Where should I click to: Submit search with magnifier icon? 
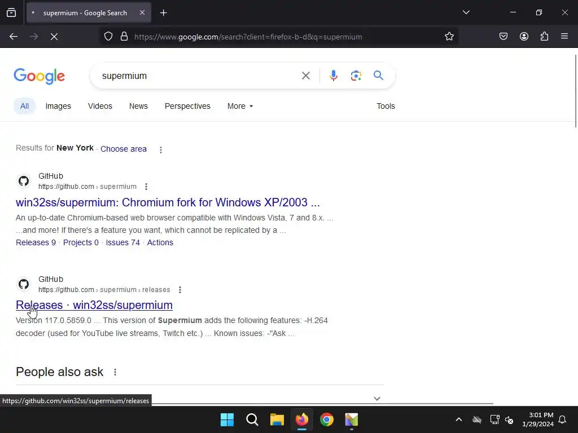click(379, 76)
